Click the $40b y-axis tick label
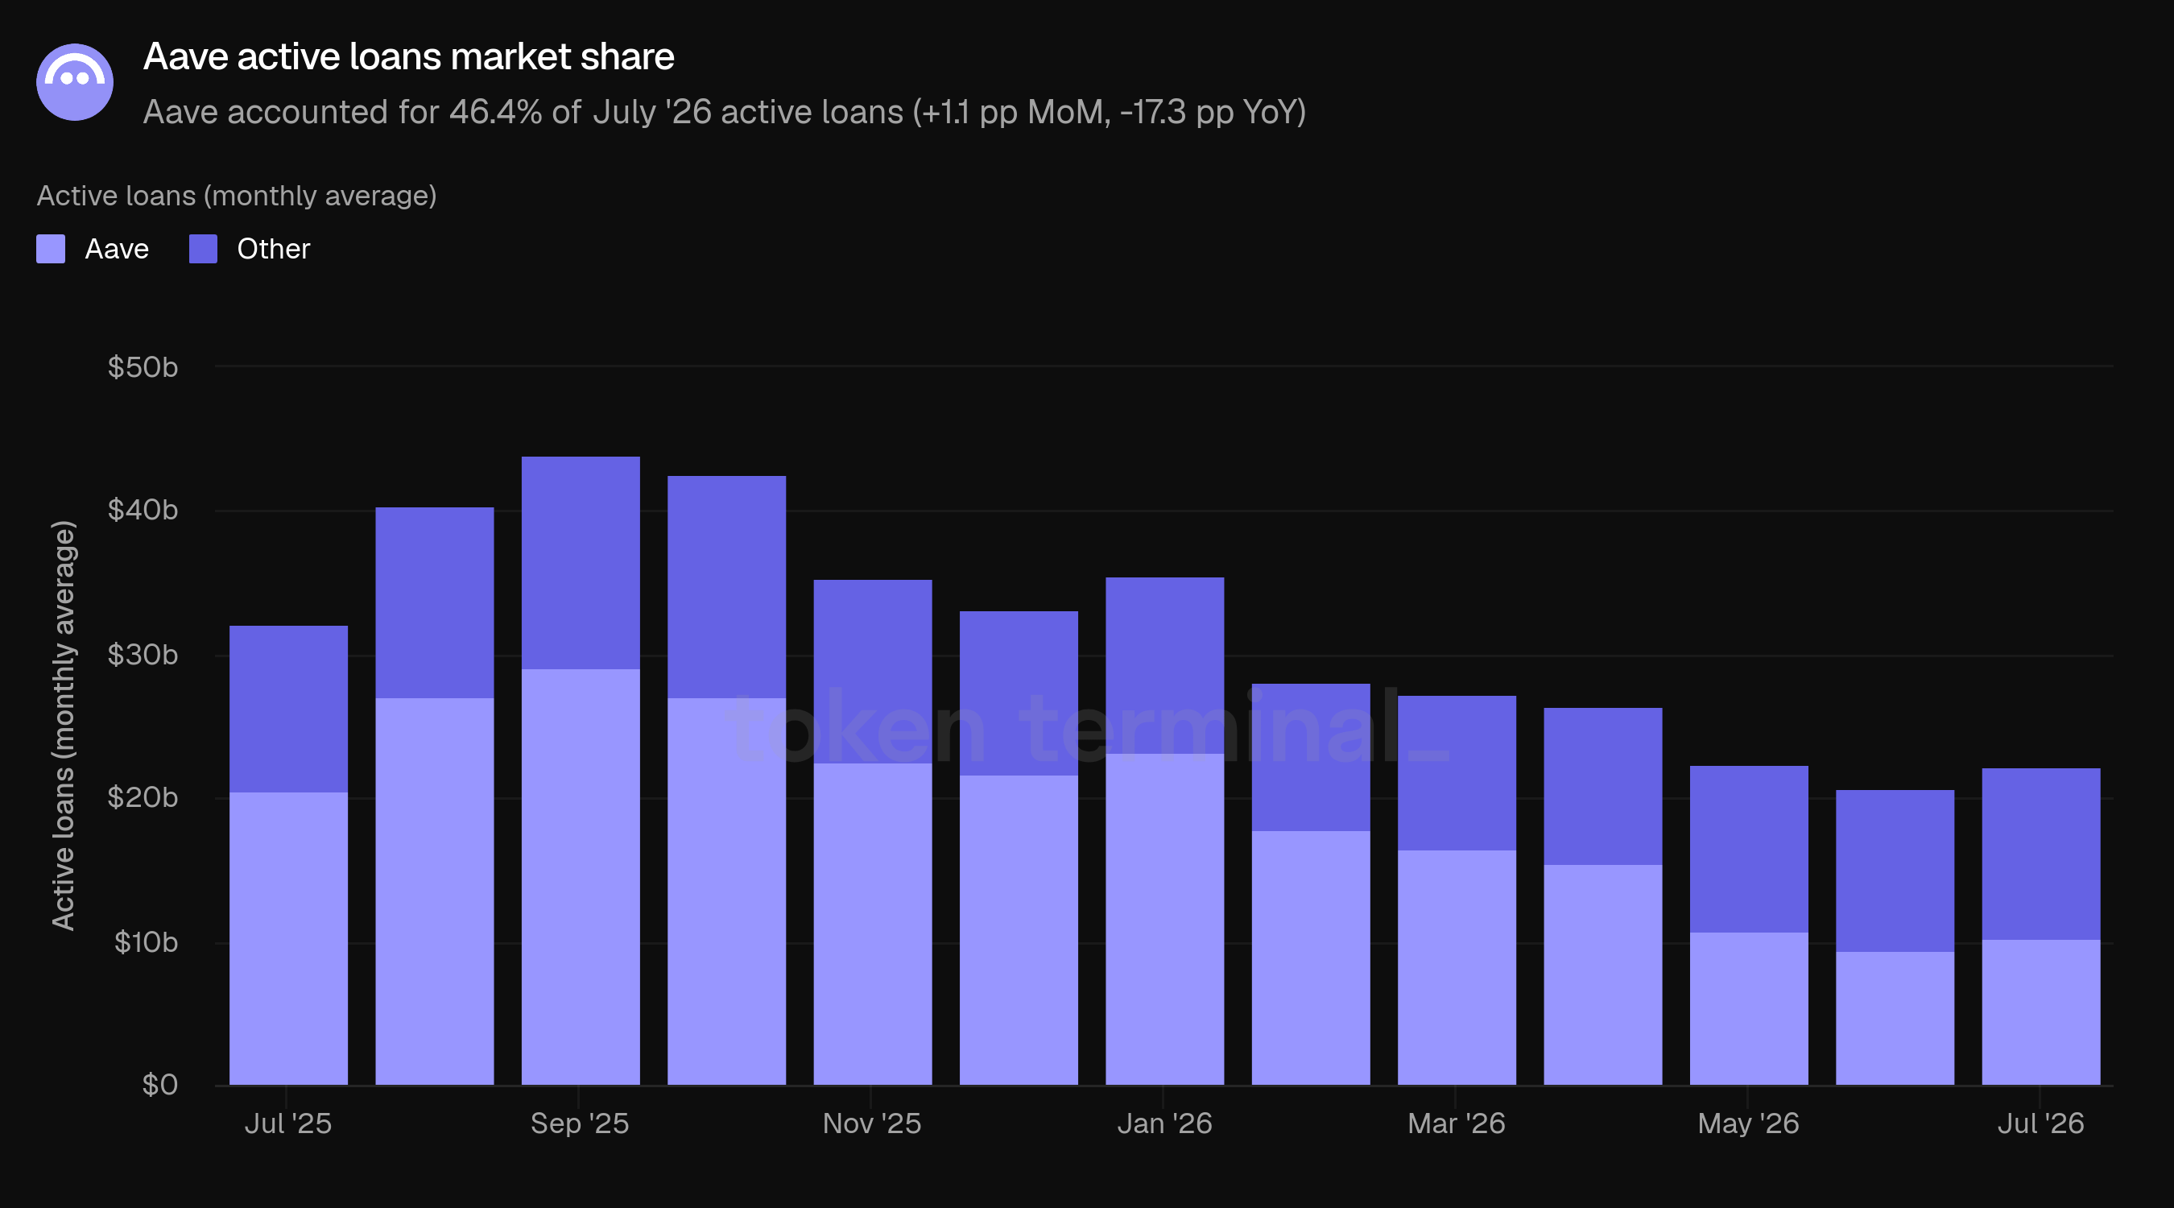The image size is (2174, 1208). [143, 510]
